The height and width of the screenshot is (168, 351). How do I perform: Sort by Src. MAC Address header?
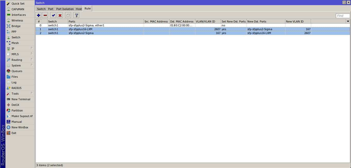coord(157,21)
